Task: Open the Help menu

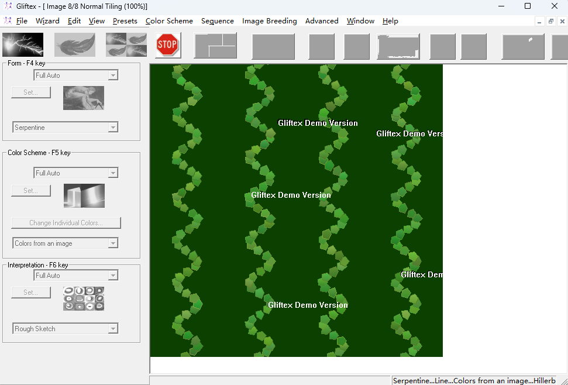Action: coord(390,21)
